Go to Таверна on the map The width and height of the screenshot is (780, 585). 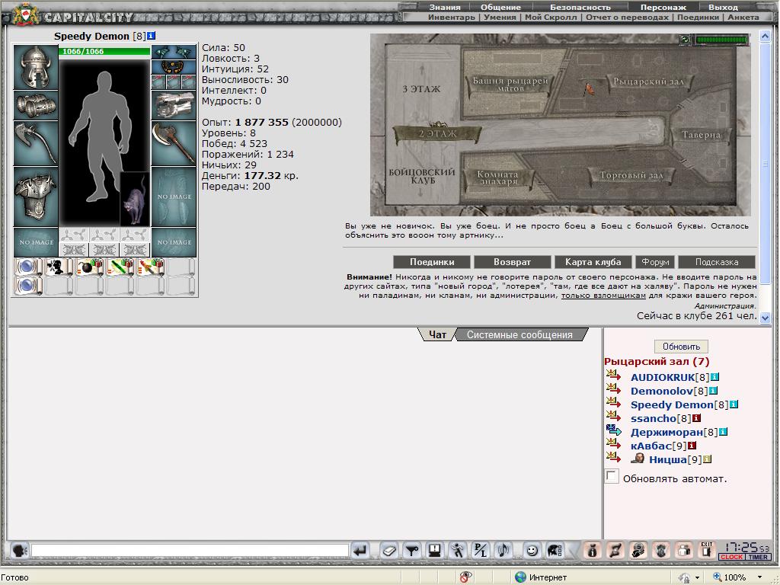(x=701, y=135)
